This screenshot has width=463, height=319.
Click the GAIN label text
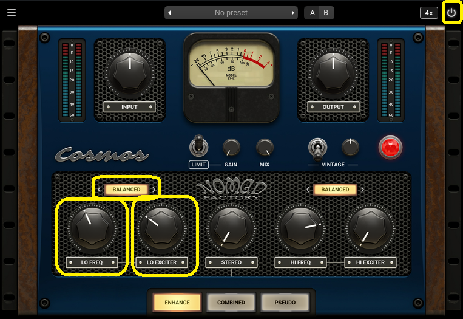[x=231, y=165]
